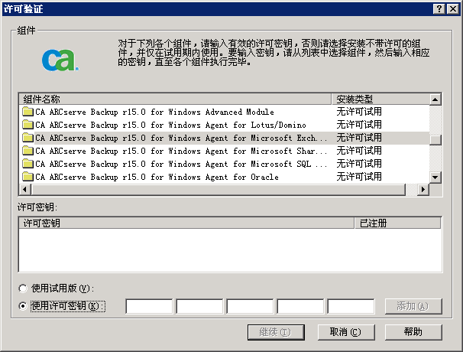Screen dimensions: 463x352
Task: Click scroll up arrow in component list
Action: [435, 99]
